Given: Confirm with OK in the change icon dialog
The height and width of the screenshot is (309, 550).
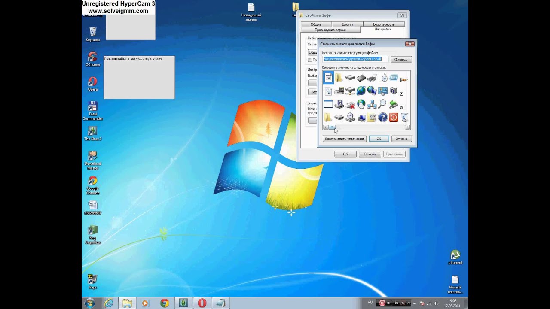Looking at the screenshot, I should (x=379, y=139).
